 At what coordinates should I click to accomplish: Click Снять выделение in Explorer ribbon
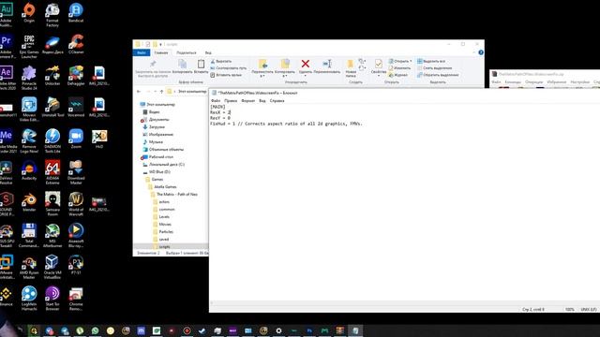click(434, 68)
